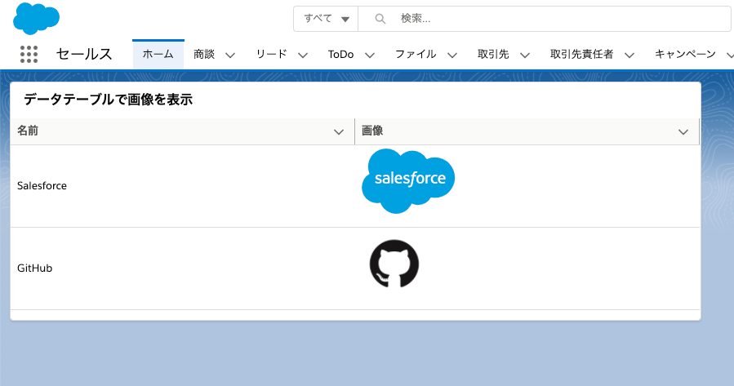Focus the 検索 search input field
Image resolution: width=734 pixels, height=386 pixels.
545,19
